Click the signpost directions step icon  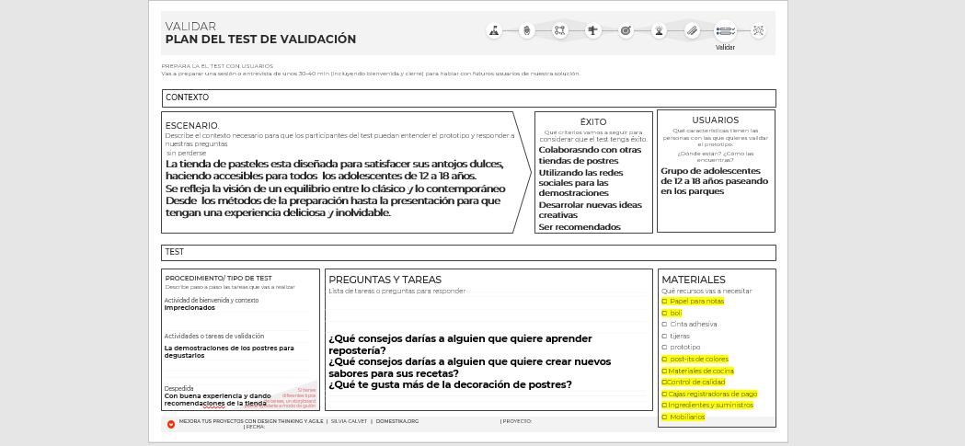[592, 30]
